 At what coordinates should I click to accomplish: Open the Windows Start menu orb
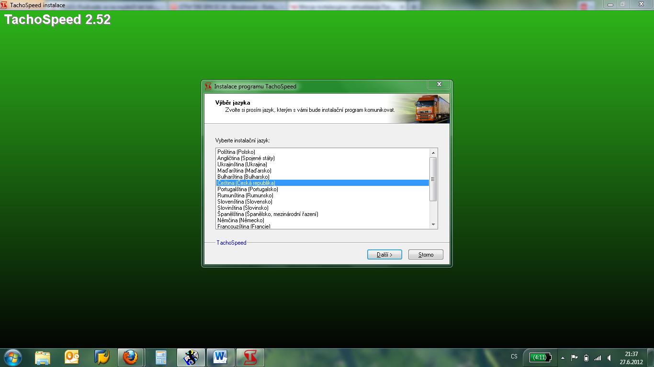tap(12, 357)
